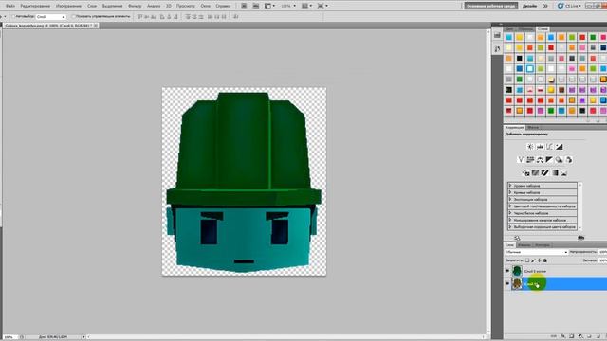
Task: Add a Levels adjustment layer
Action: click(x=540, y=147)
